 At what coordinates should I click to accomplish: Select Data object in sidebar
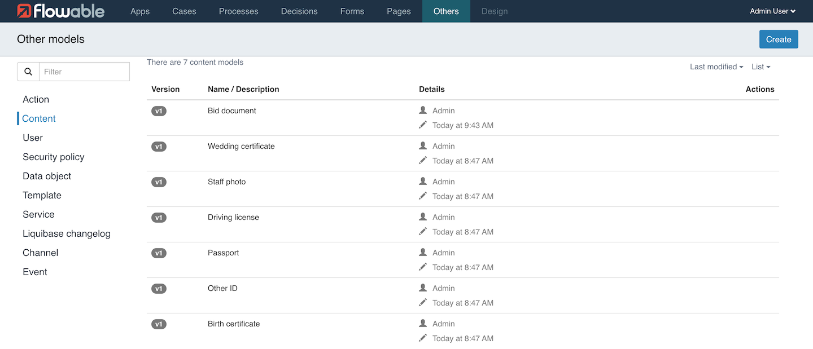pyautogui.click(x=47, y=176)
